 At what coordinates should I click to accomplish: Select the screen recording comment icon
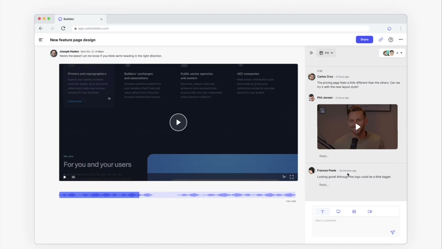(338, 212)
